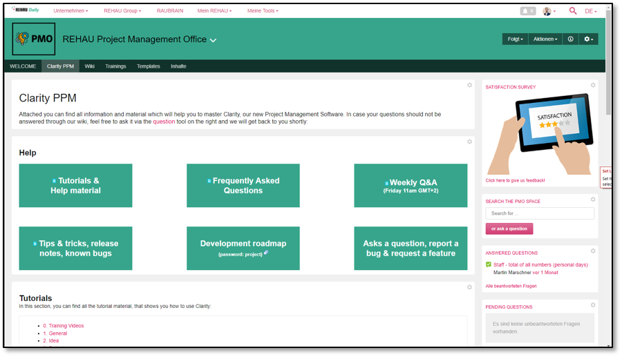Open the notifications bell counter
The height and width of the screenshot is (357, 622).
(x=527, y=11)
